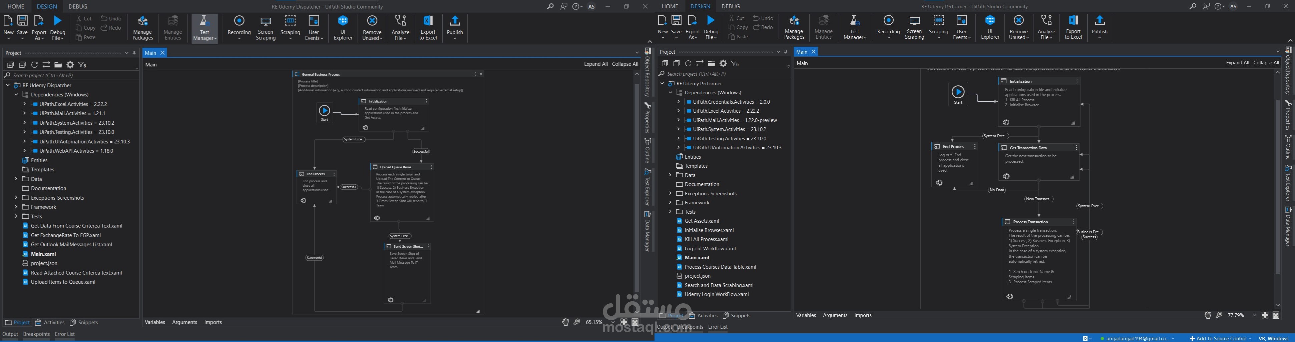Click open-folder icon in Performer Project panel
The height and width of the screenshot is (342, 1295).
tap(711, 63)
